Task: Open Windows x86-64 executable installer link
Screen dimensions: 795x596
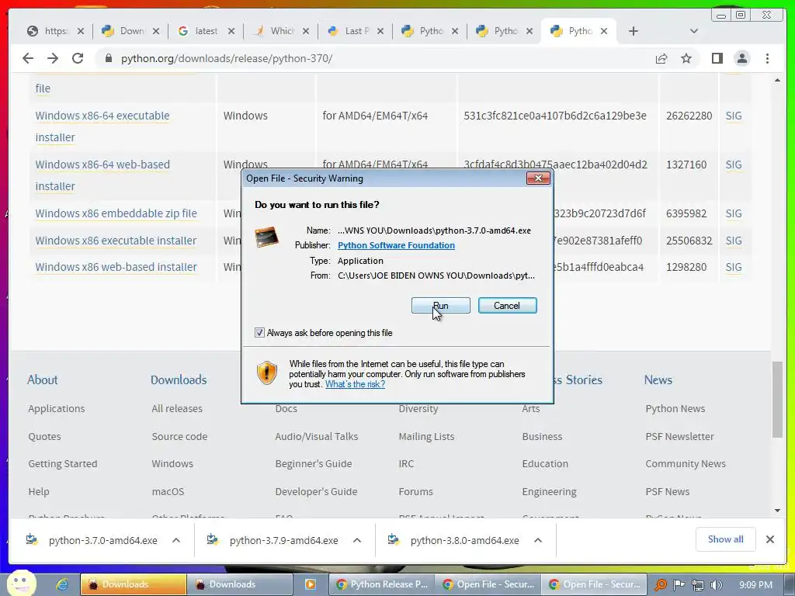Action: [x=102, y=126]
